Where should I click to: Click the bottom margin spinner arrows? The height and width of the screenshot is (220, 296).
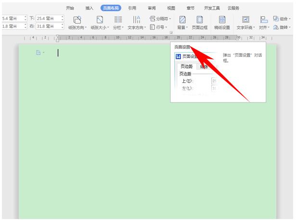[x=62, y=18]
